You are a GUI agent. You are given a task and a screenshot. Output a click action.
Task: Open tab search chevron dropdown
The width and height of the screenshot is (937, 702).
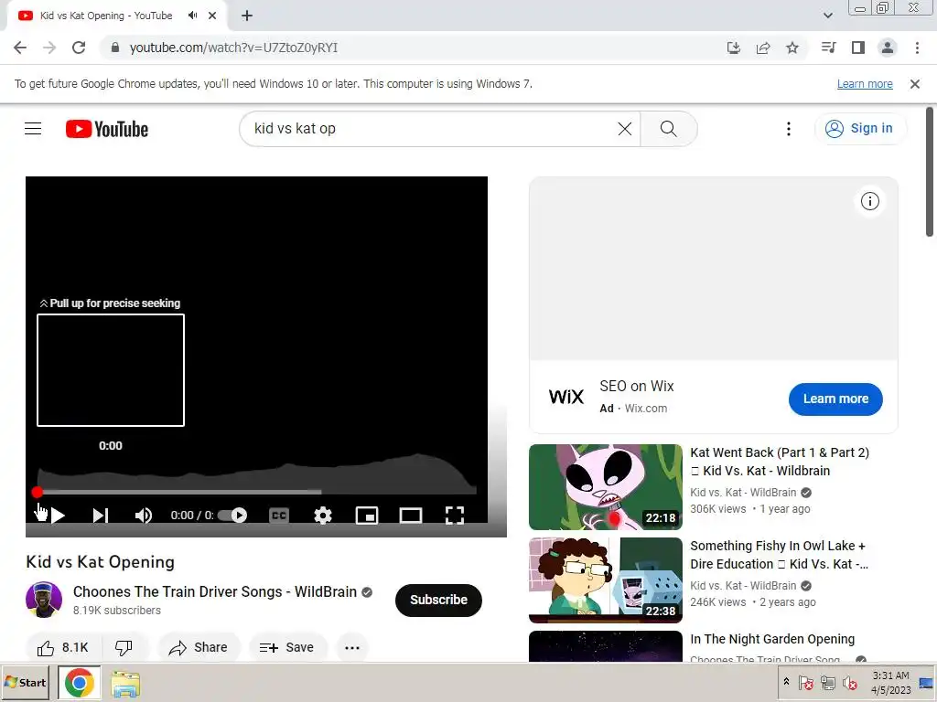coord(827,16)
